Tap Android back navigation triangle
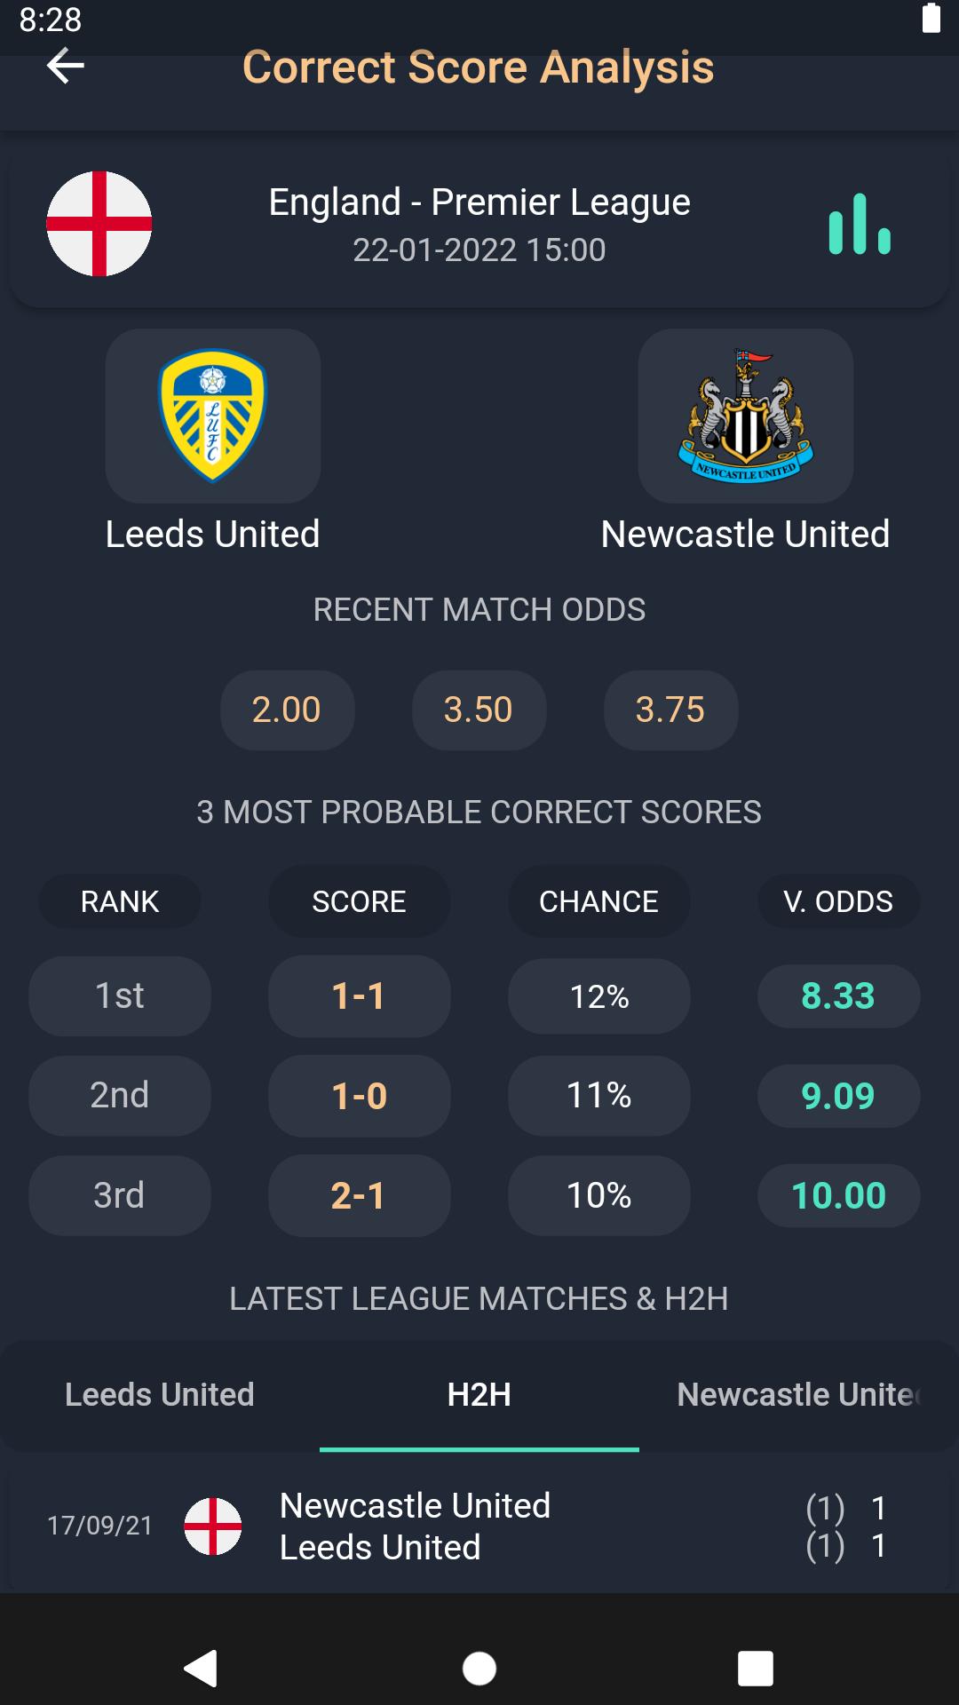959x1705 pixels. pyautogui.click(x=201, y=1669)
